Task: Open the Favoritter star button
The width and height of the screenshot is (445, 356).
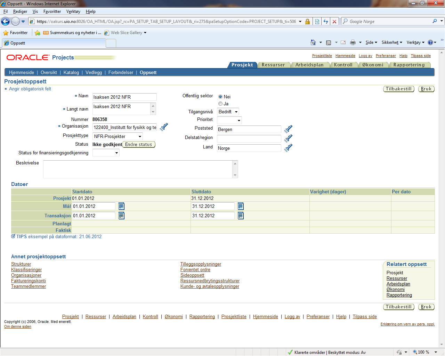Action: pos(15,33)
